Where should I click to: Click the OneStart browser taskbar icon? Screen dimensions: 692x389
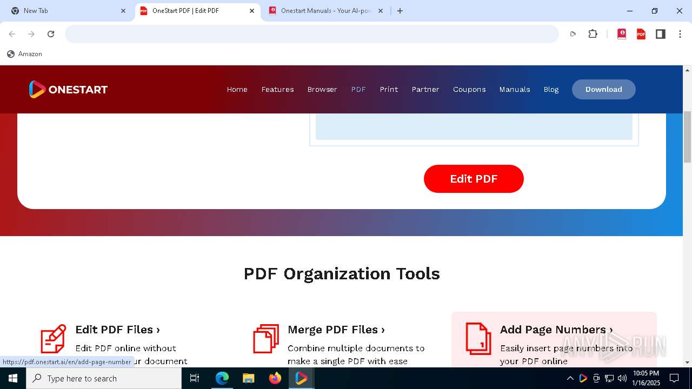(301, 378)
